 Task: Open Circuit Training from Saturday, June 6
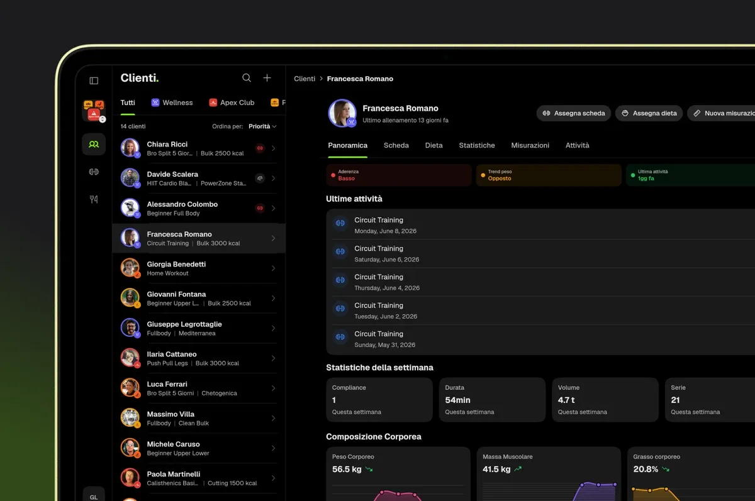540,254
